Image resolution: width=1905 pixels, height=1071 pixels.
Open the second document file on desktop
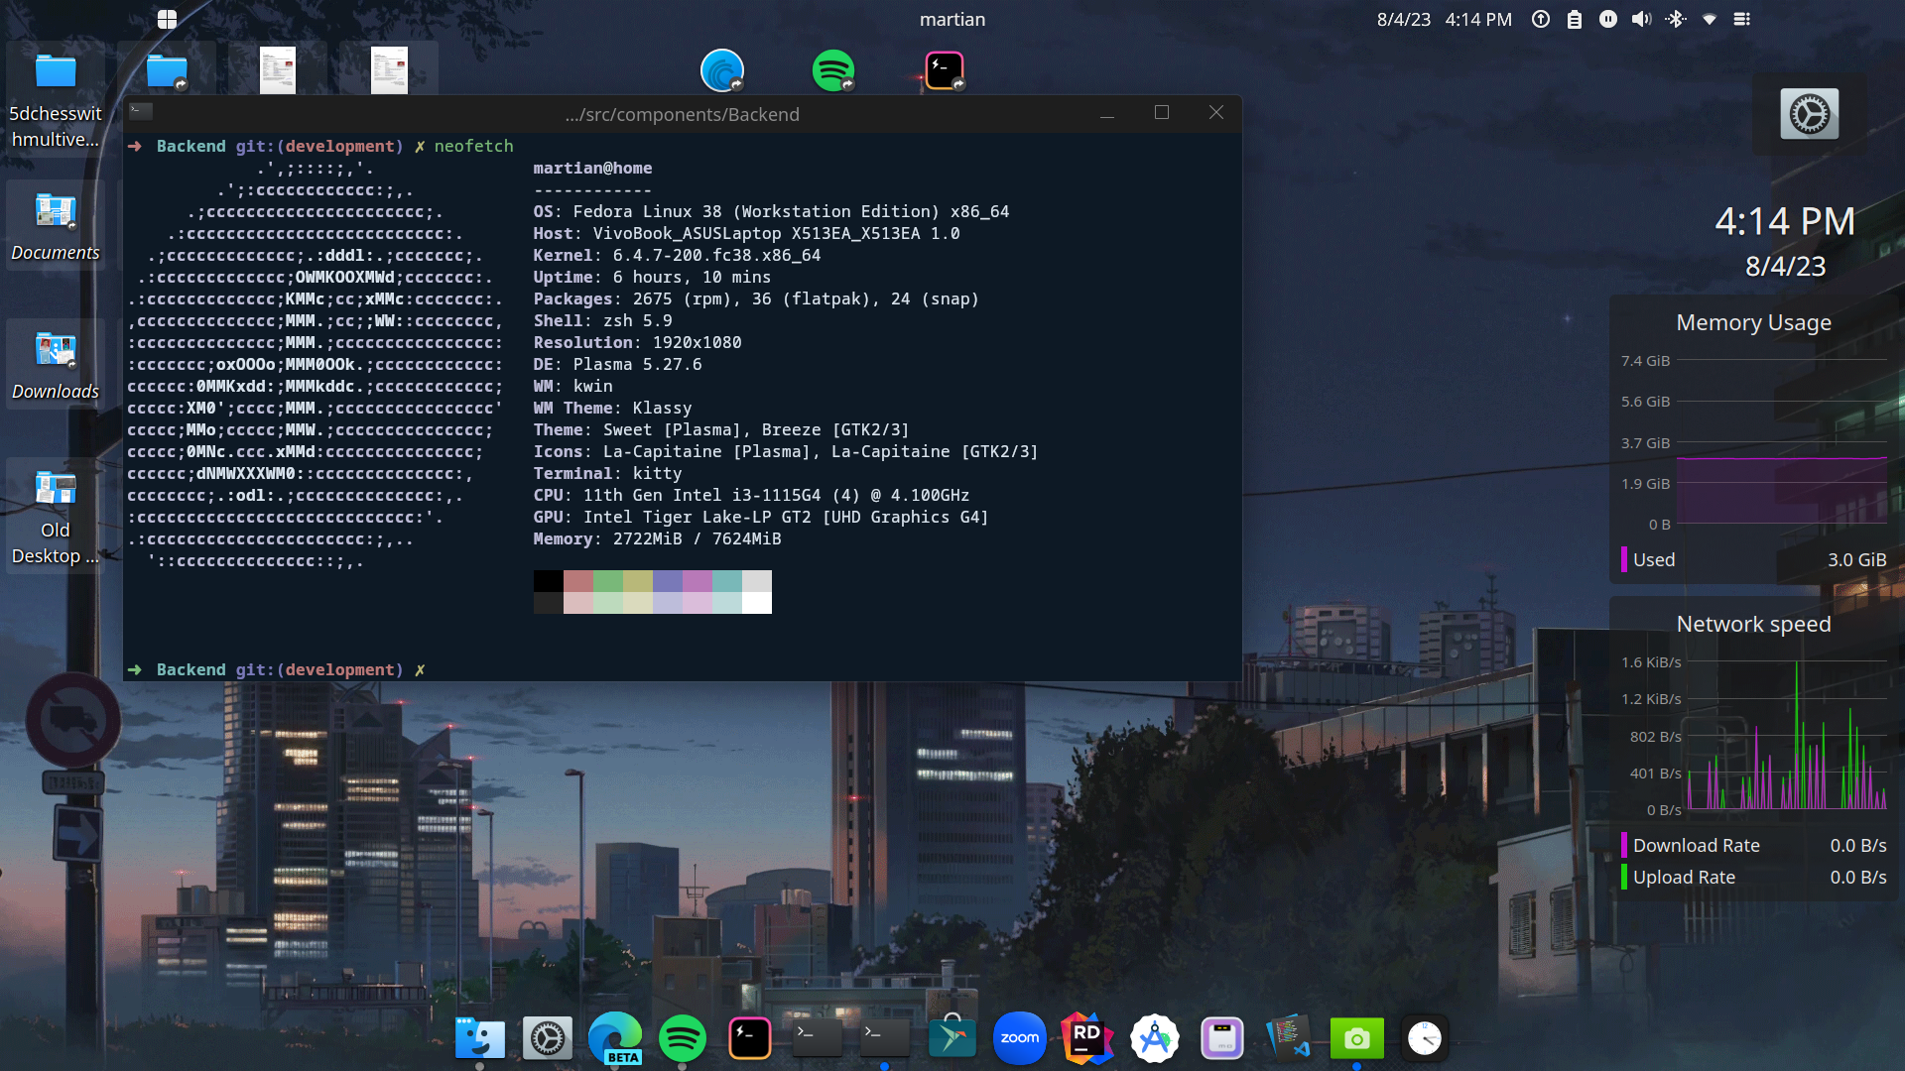[389, 70]
